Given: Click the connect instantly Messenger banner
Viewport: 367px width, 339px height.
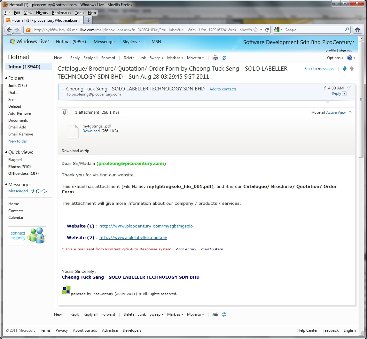Looking at the screenshot, I should (x=27, y=236).
